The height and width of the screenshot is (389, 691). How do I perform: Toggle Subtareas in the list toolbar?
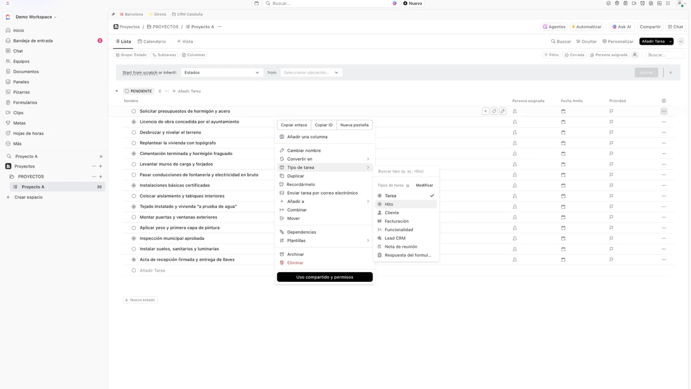click(164, 55)
